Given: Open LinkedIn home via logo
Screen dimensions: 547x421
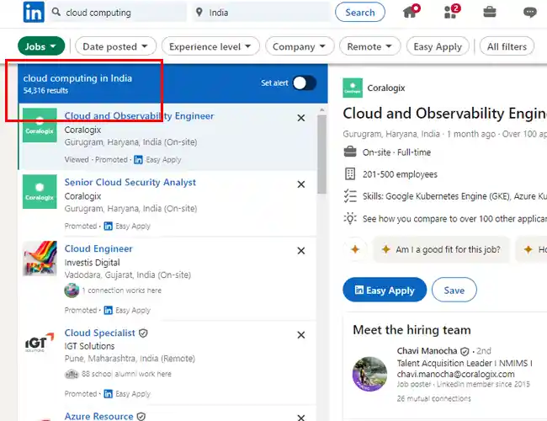Looking at the screenshot, I should tap(34, 13).
